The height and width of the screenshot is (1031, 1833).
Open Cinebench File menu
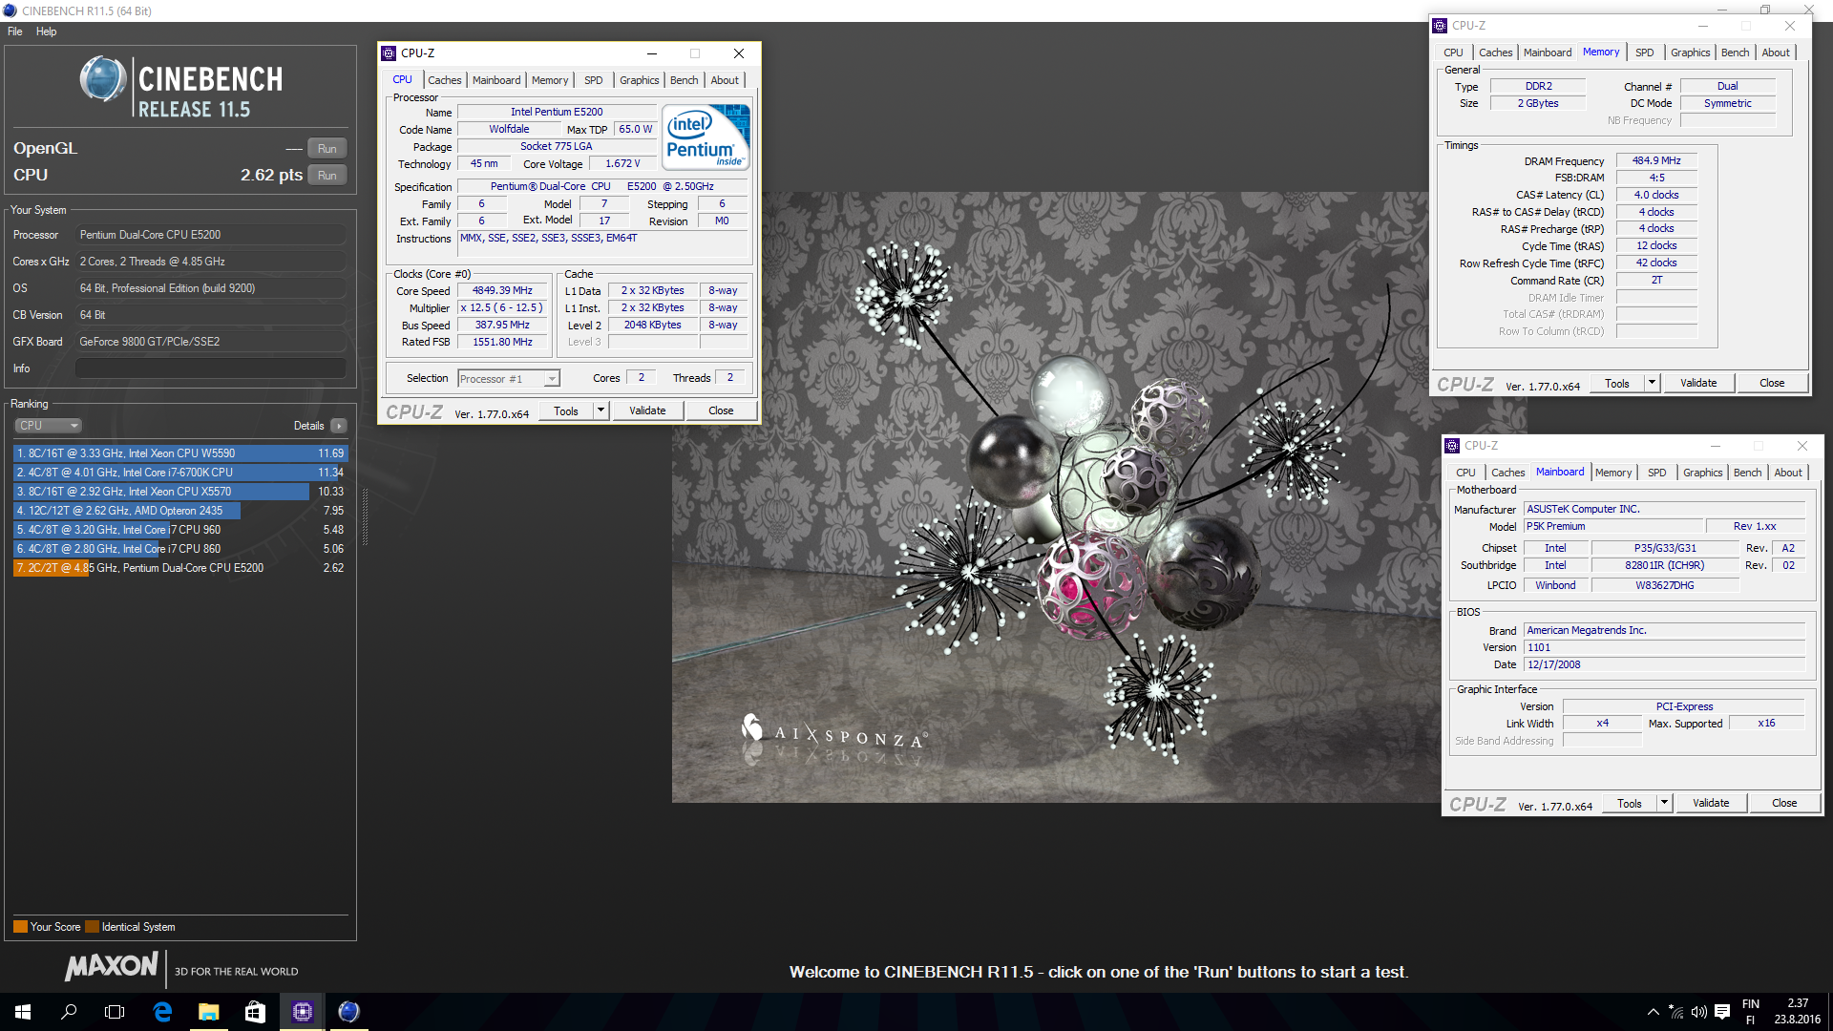pos(15,32)
